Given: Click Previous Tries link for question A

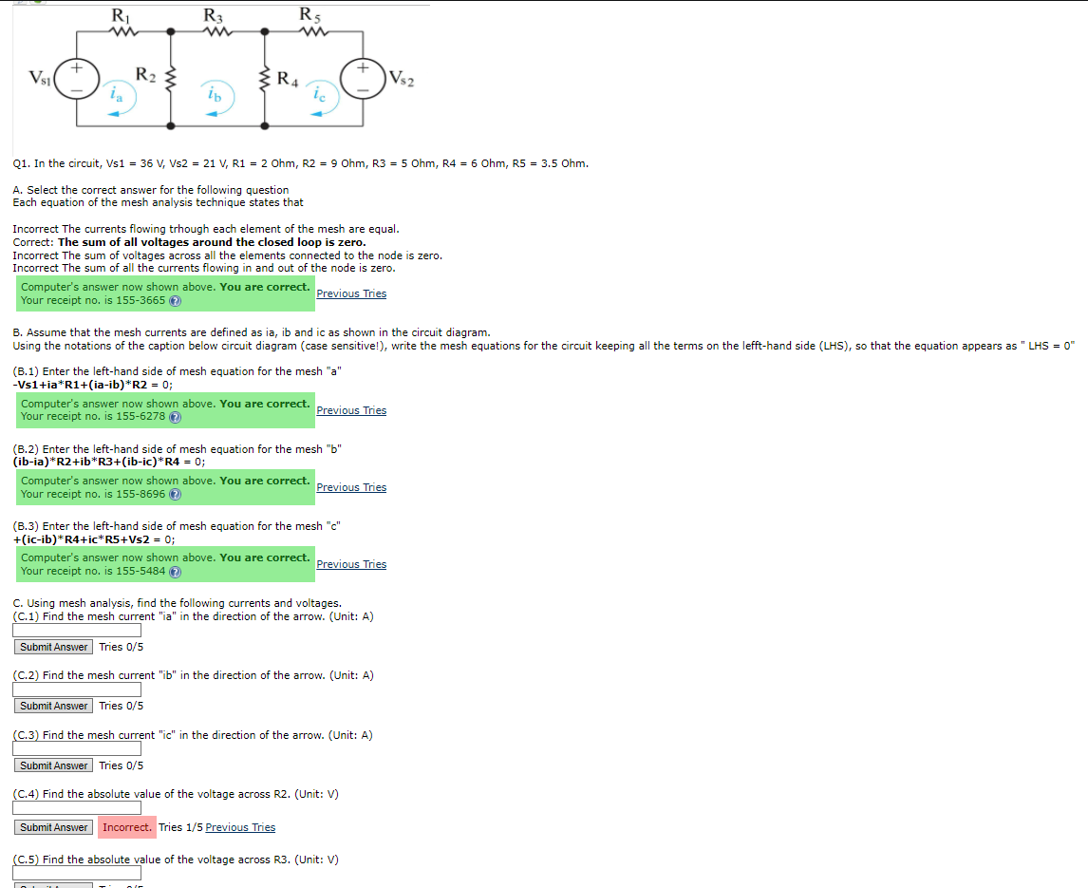Looking at the screenshot, I should pyautogui.click(x=351, y=293).
